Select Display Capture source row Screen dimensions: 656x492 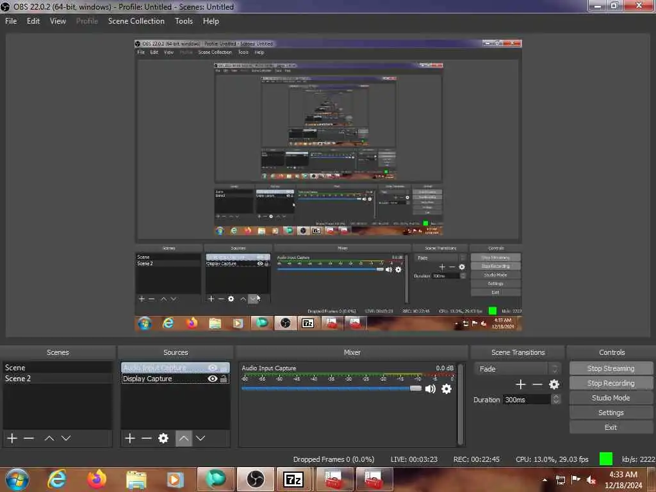pyautogui.click(x=176, y=378)
